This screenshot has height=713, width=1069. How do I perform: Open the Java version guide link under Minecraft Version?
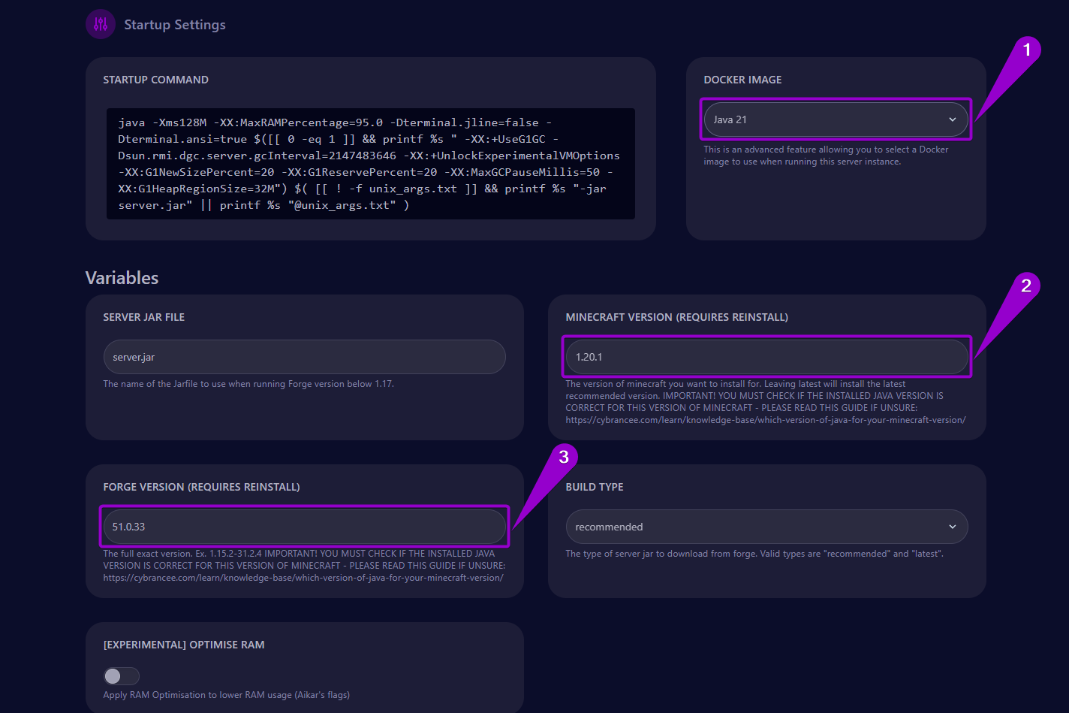pyautogui.click(x=765, y=420)
